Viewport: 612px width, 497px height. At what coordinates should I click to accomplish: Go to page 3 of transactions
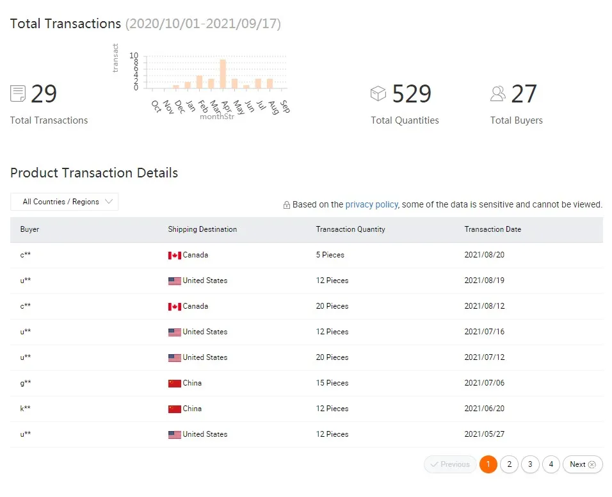click(x=530, y=464)
